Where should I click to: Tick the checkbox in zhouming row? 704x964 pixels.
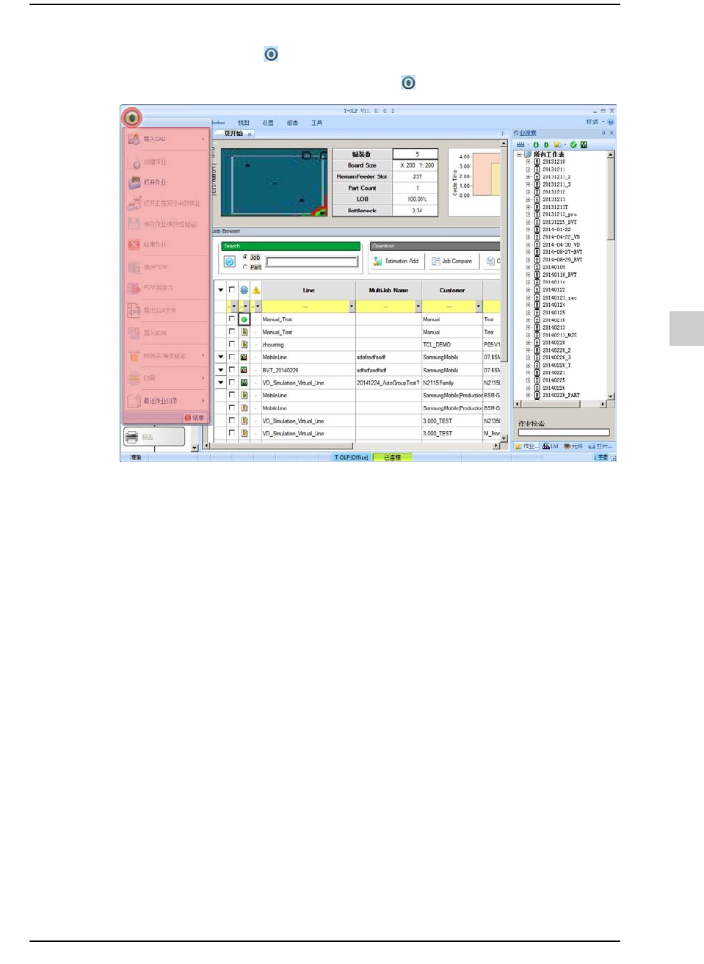232,344
